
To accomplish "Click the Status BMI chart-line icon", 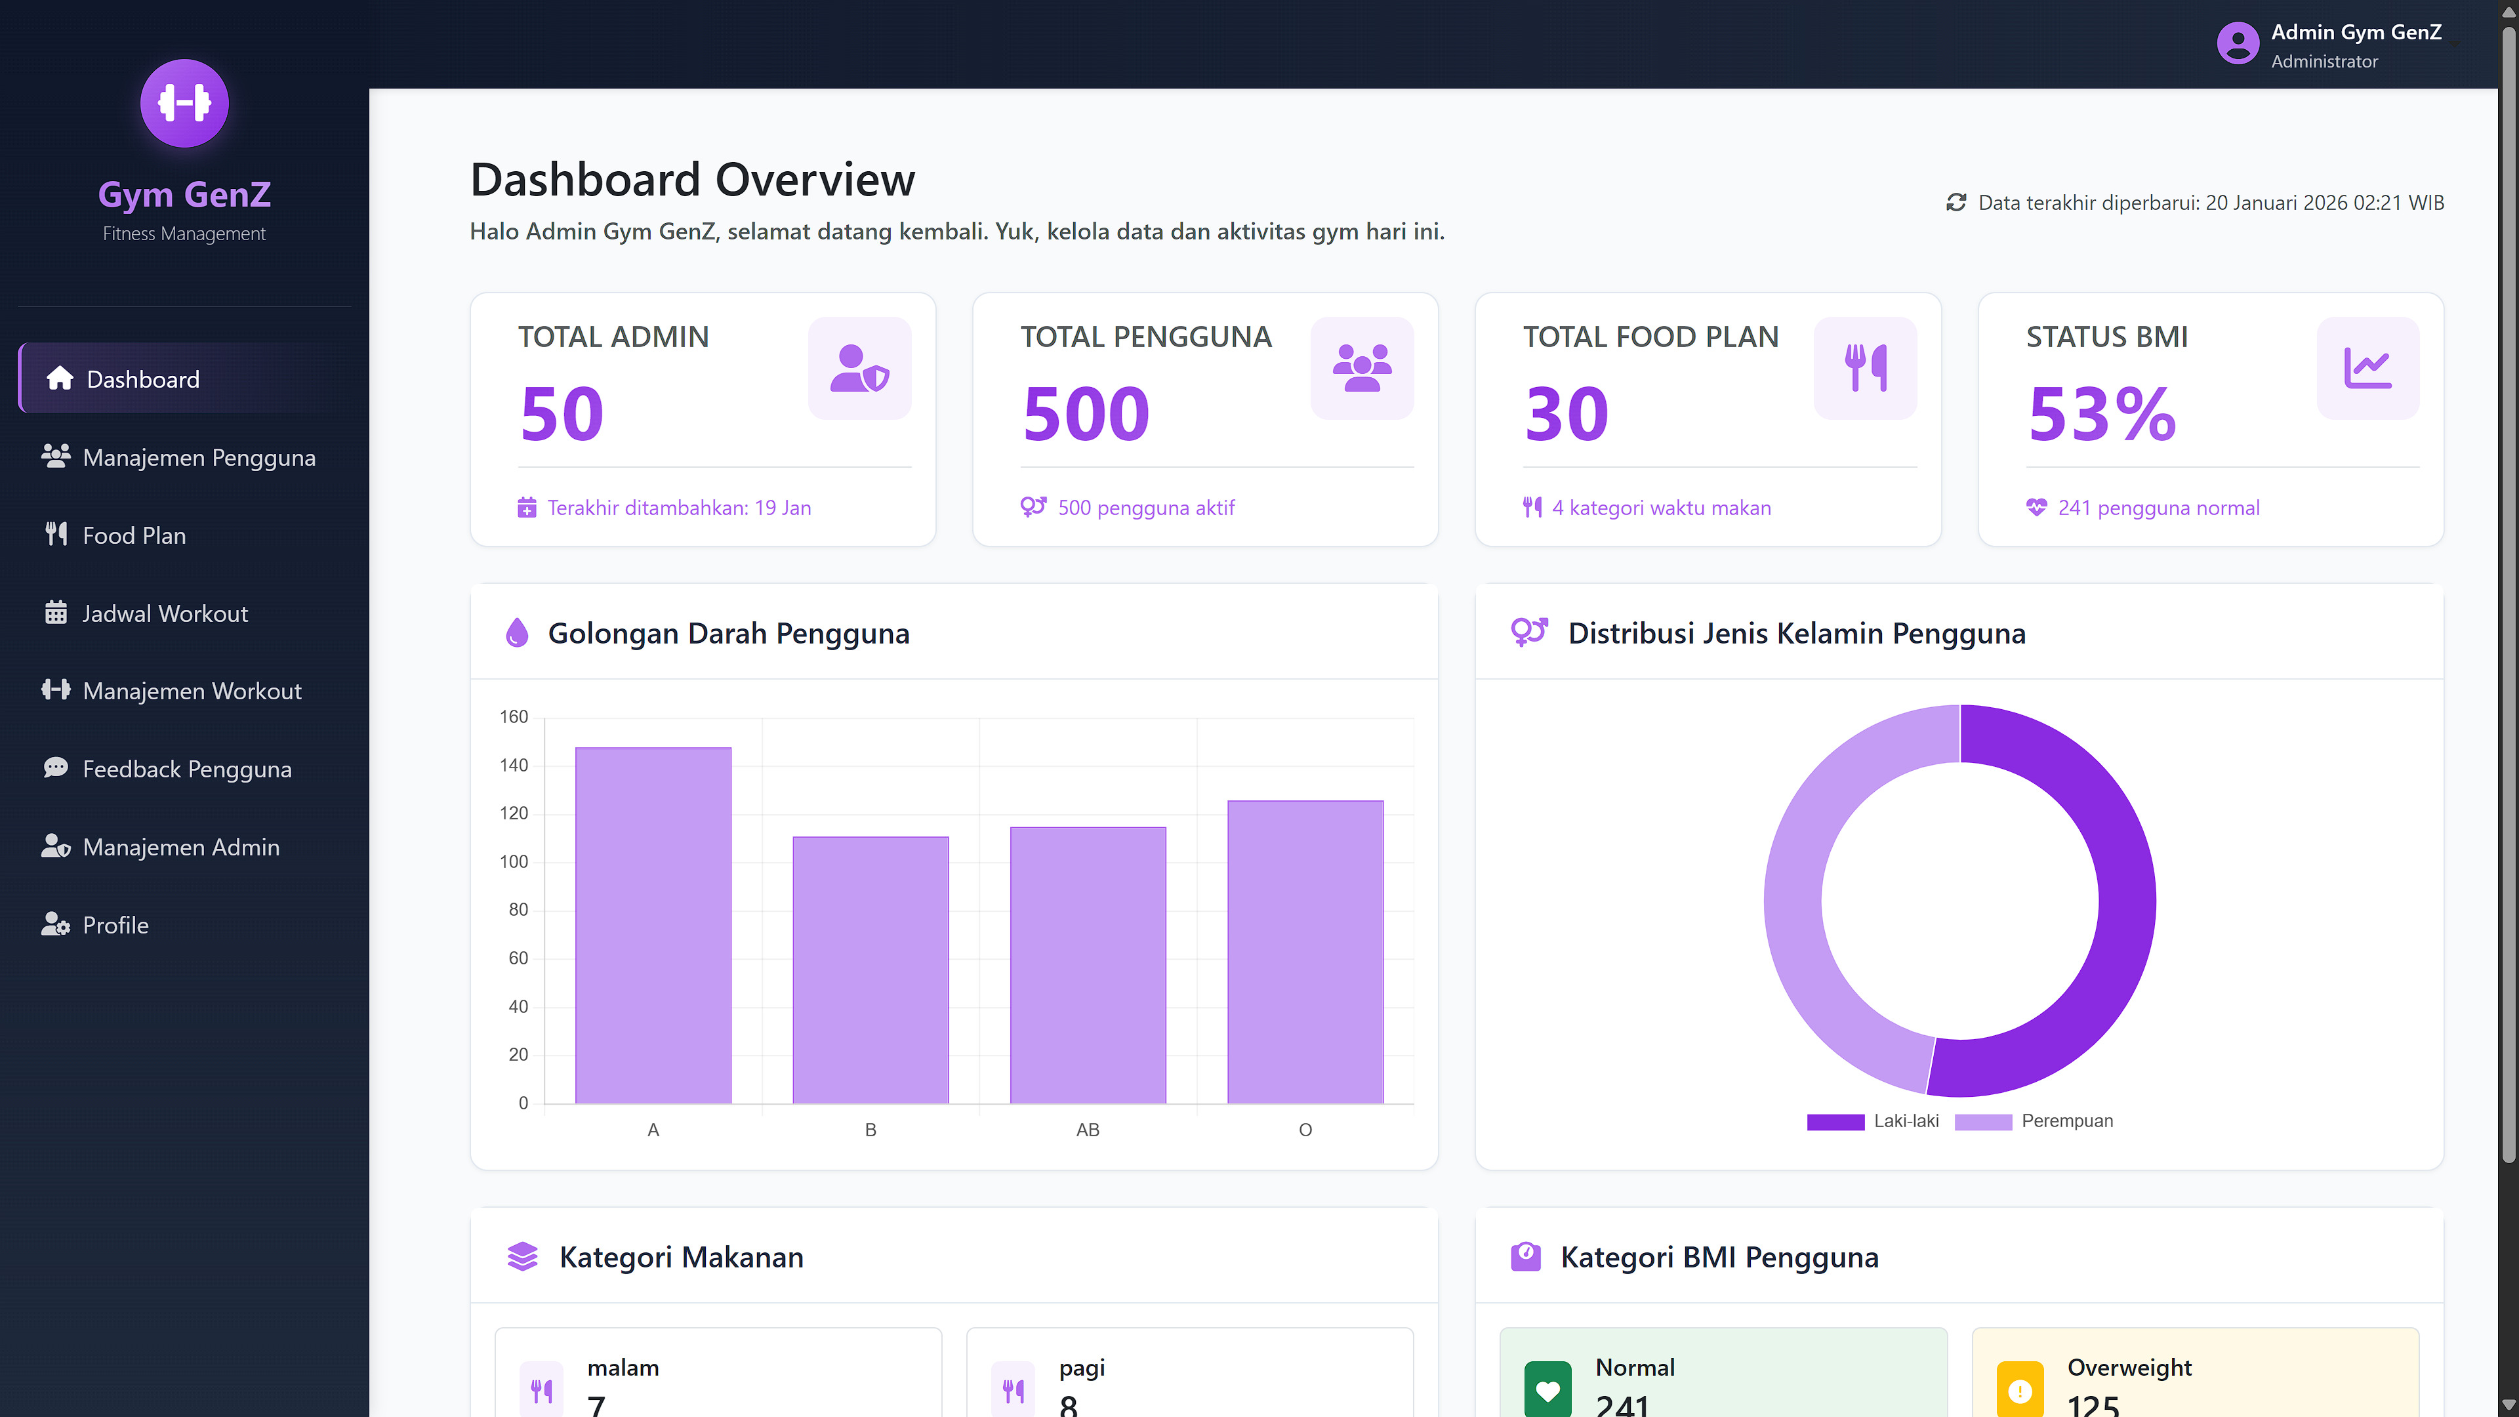I will click(2367, 367).
